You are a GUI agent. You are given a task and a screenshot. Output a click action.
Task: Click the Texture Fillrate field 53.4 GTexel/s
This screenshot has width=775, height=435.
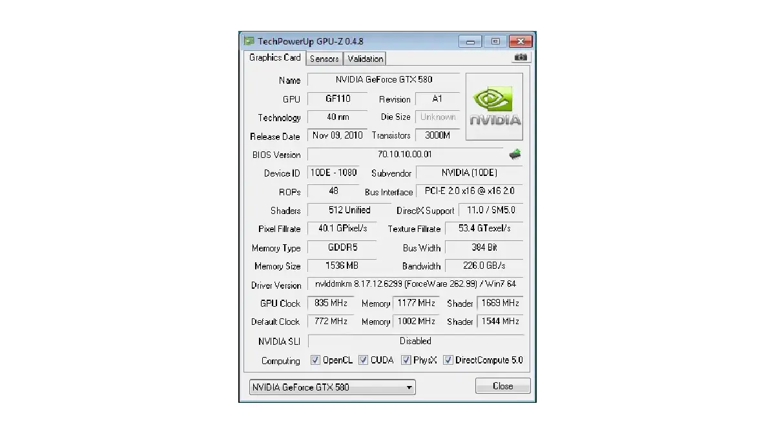pos(484,228)
